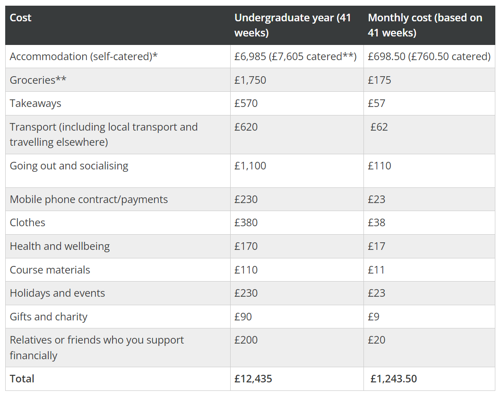Click the £6,985 accommodation yearly cost

[250, 57]
